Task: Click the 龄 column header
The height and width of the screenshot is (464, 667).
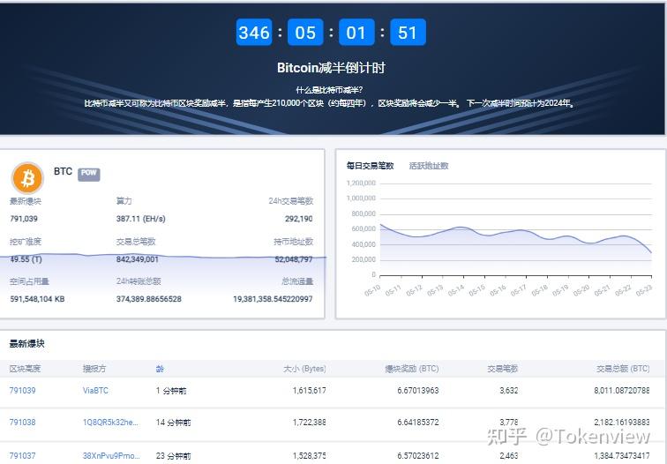Action: (160, 369)
